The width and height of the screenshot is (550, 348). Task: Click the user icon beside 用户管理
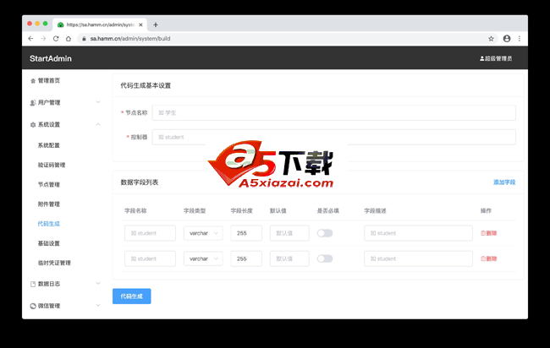click(33, 102)
